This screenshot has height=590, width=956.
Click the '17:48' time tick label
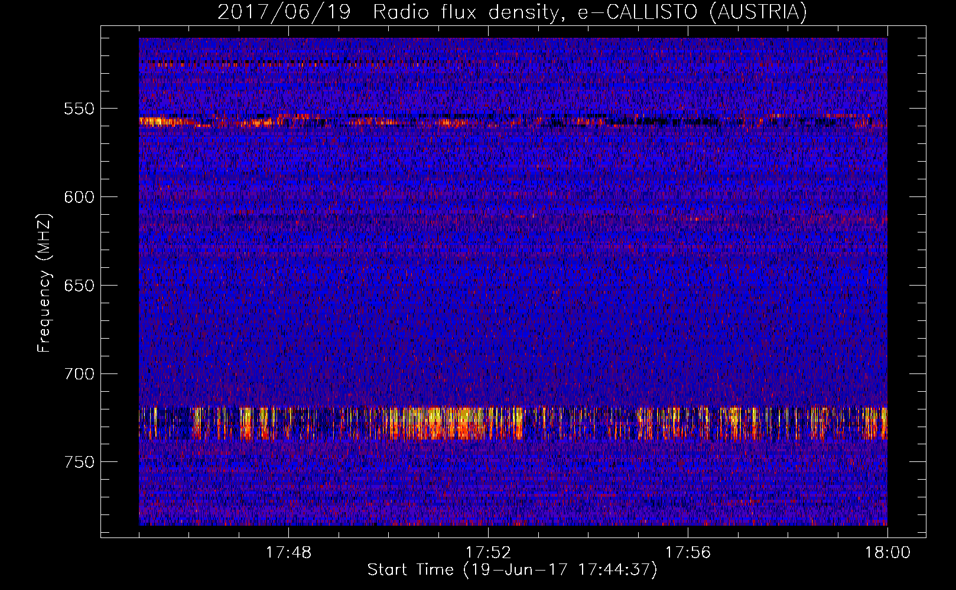coord(288,553)
